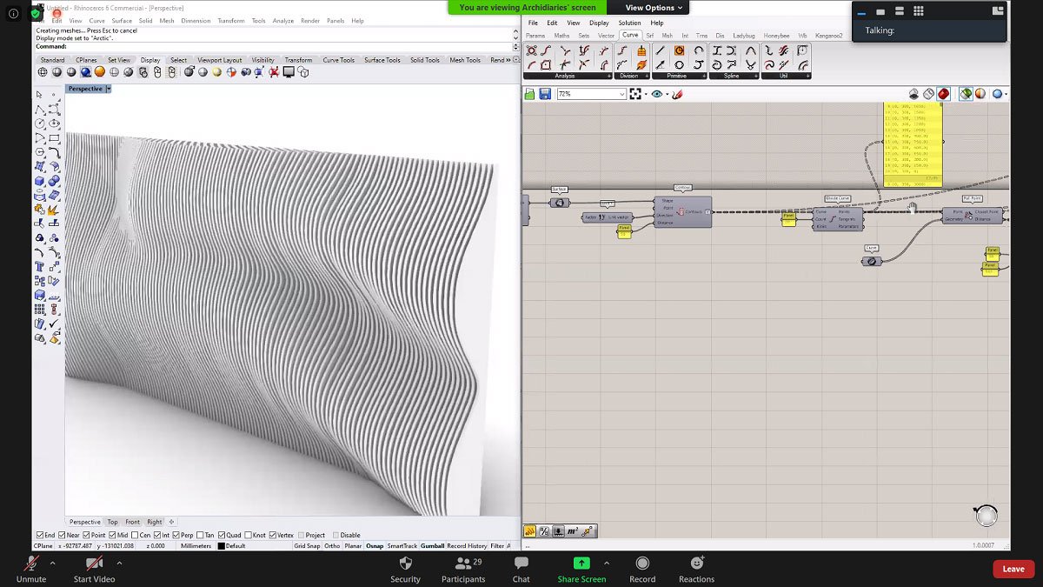1043x587 pixels.
Task: Click the Divide Curve component on canvas
Action: [838, 219]
